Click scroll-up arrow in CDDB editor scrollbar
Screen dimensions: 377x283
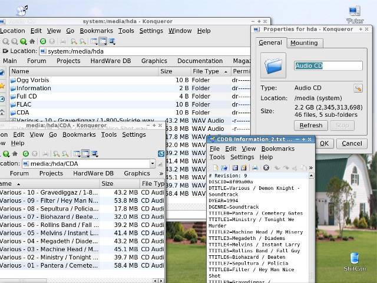coord(311,176)
